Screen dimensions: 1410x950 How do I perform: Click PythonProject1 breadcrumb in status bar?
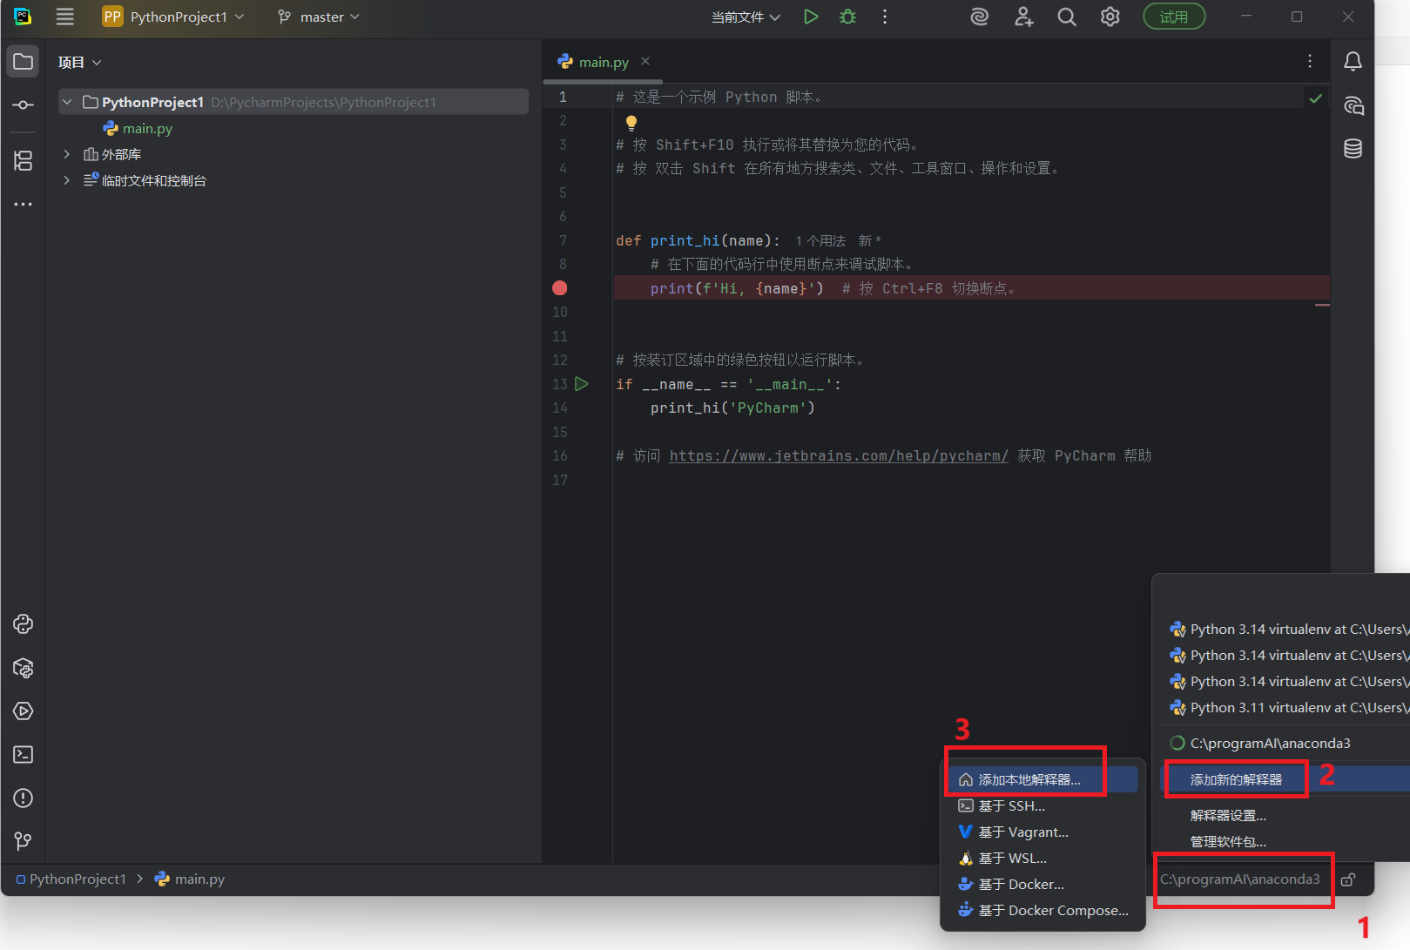click(71, 879)
